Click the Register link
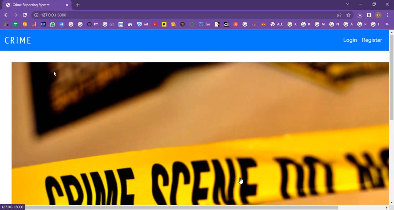This screenshot has width=394, height=210. pos(372,40)
